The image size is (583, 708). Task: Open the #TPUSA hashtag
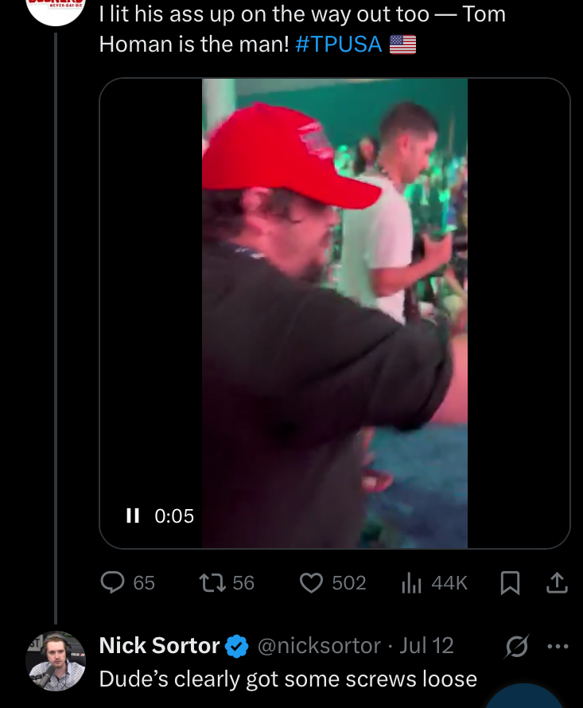[x=338, y=44]
